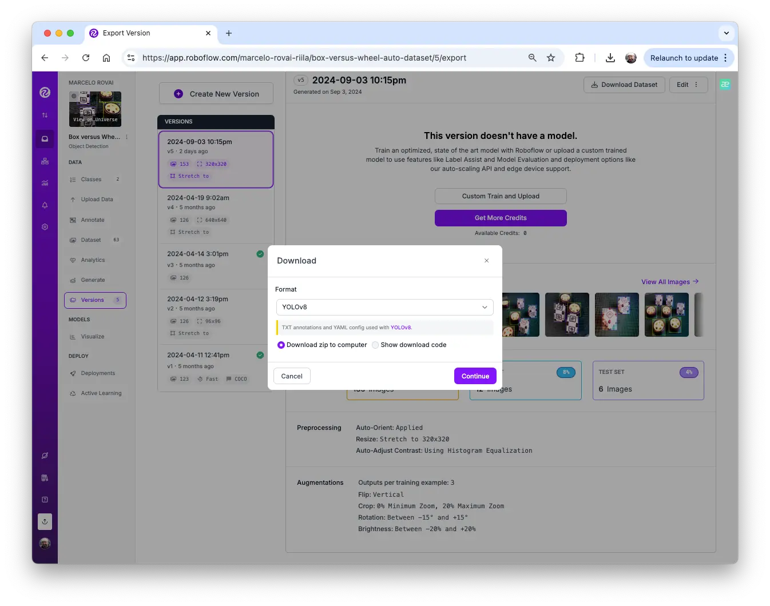The width and height of the screenshot is (770, 606).
Task: Bookmark this page with the star icon
Action: tap(551, 58)
